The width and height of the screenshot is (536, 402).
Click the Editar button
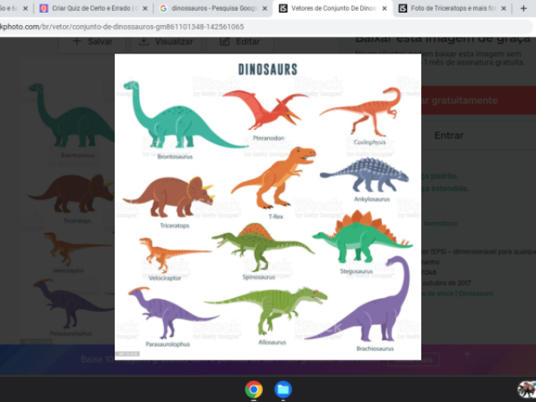240,42
